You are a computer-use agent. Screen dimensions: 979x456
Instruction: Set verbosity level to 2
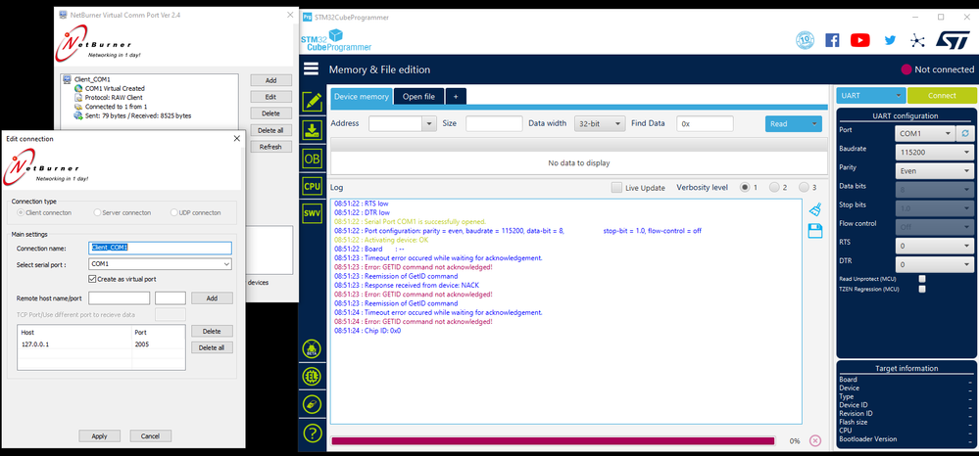pyautogui.click(x=774, y=187)
